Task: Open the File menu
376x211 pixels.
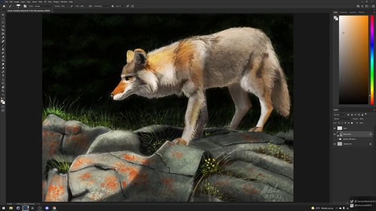Action: [x=6, y=2]
